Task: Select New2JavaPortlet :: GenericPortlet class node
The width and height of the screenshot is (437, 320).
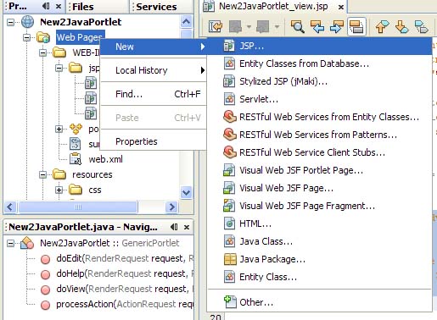Action: coord(109,243)
